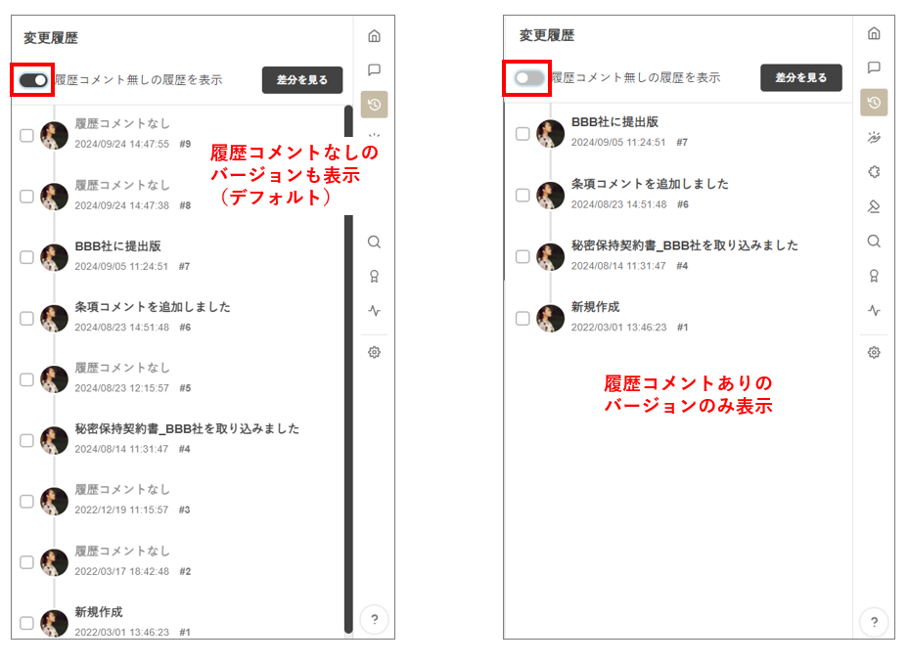Image resolution: width=909 pixels, height=664 pixels.
Task: Open comments icon in the right panel sidebar
Action: click(874, 67)
